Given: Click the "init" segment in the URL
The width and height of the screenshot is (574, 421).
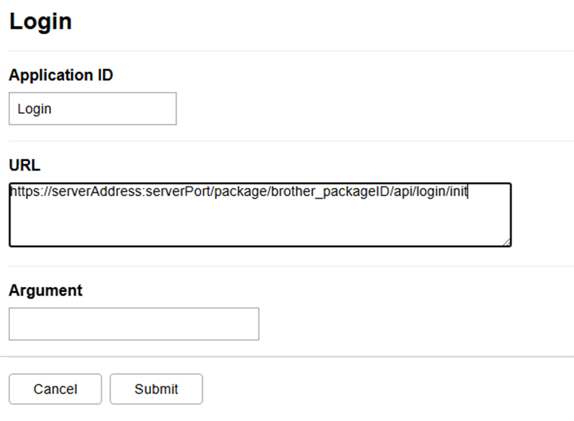Looking at the screenshot, I should pos(458,192).
